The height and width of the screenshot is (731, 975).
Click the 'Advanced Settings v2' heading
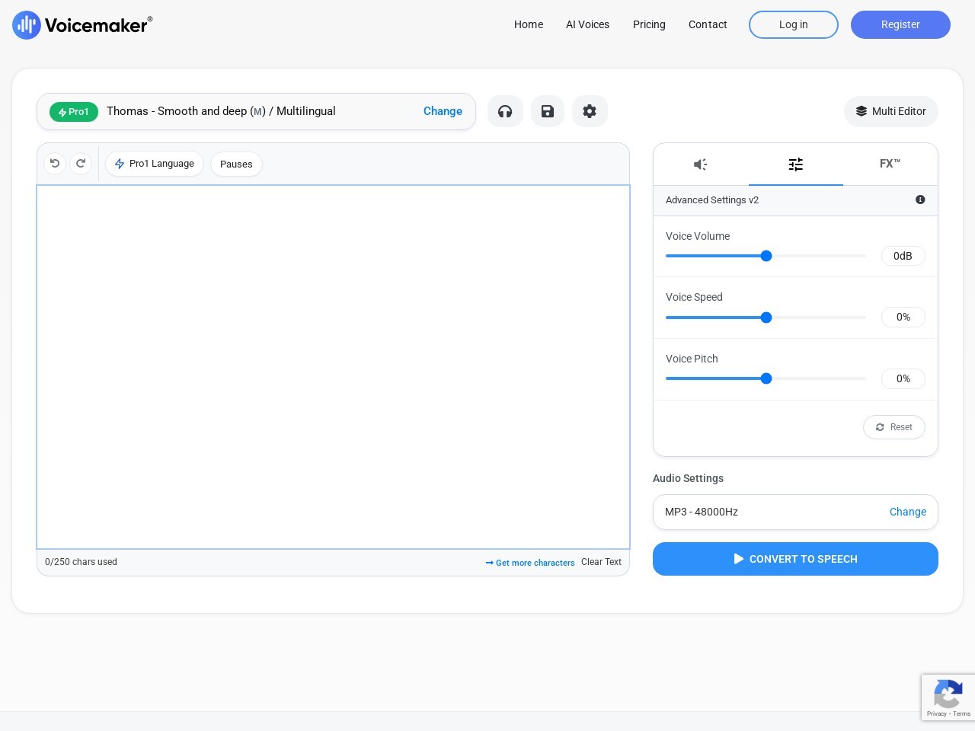(x=712, y=200)
